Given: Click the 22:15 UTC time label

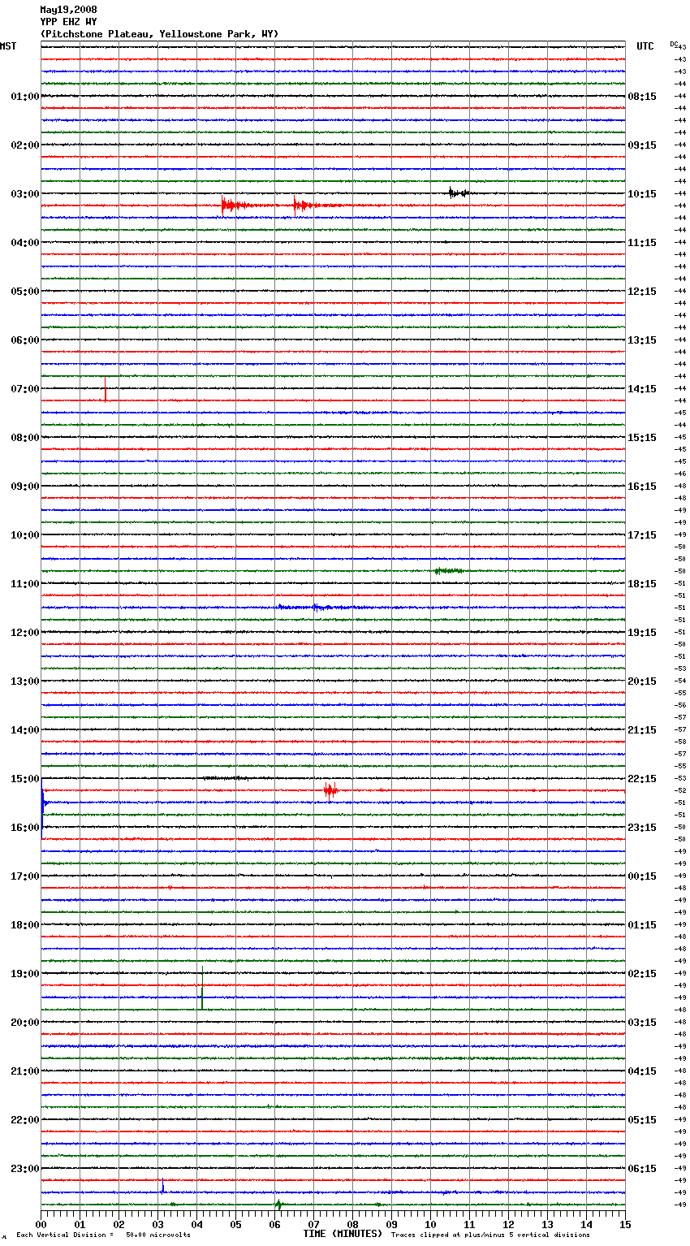Looking at the screenshot, I should pos(642,779).
